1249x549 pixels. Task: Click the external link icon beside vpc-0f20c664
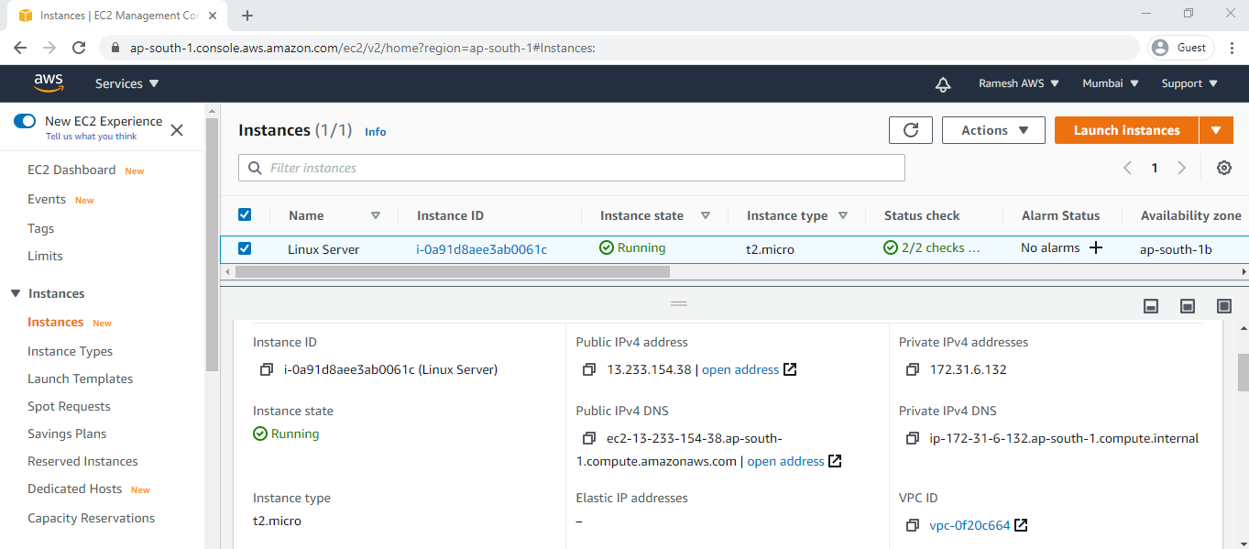click(1021, 525)
